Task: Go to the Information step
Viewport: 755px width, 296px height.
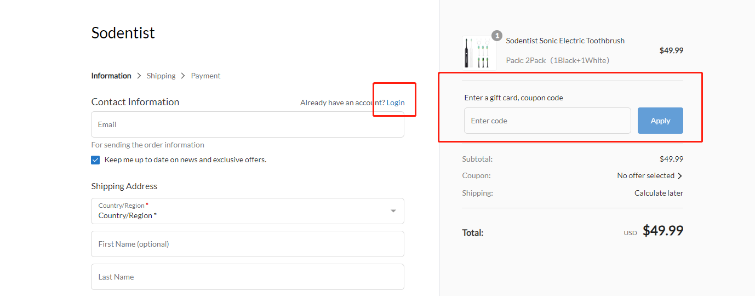Action: [111, 76]
